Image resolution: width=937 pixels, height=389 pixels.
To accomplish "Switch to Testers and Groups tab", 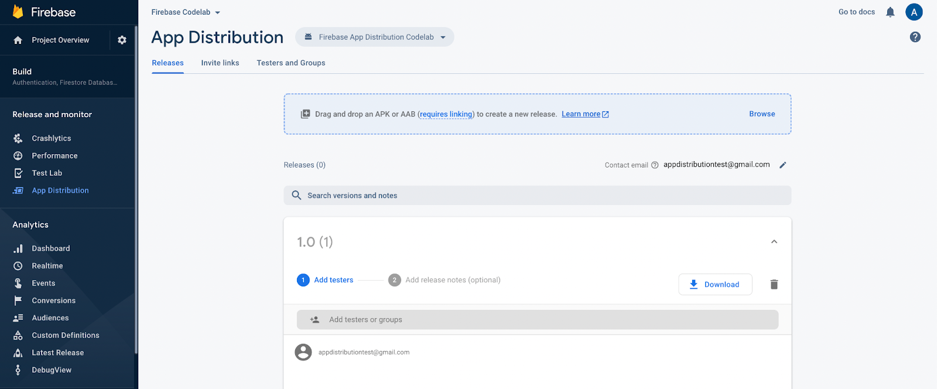I will (x=291, y=63).
